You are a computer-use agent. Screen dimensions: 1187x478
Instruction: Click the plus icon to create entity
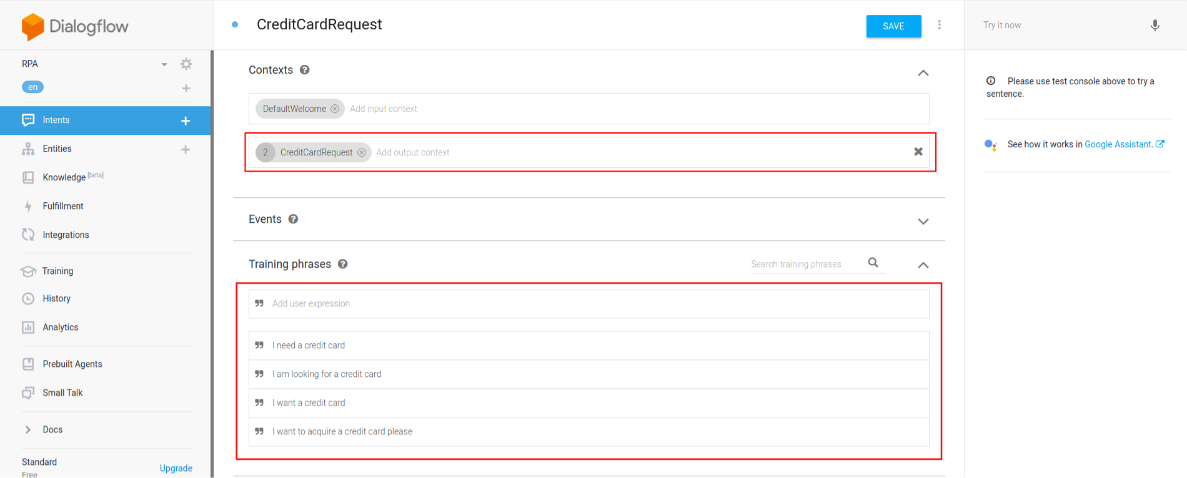[186, 149]
